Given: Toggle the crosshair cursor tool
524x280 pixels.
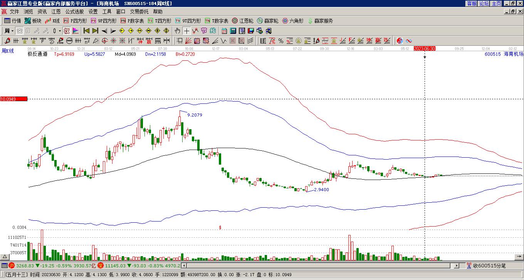Looking at the screenshot, I should pos(186,31).
